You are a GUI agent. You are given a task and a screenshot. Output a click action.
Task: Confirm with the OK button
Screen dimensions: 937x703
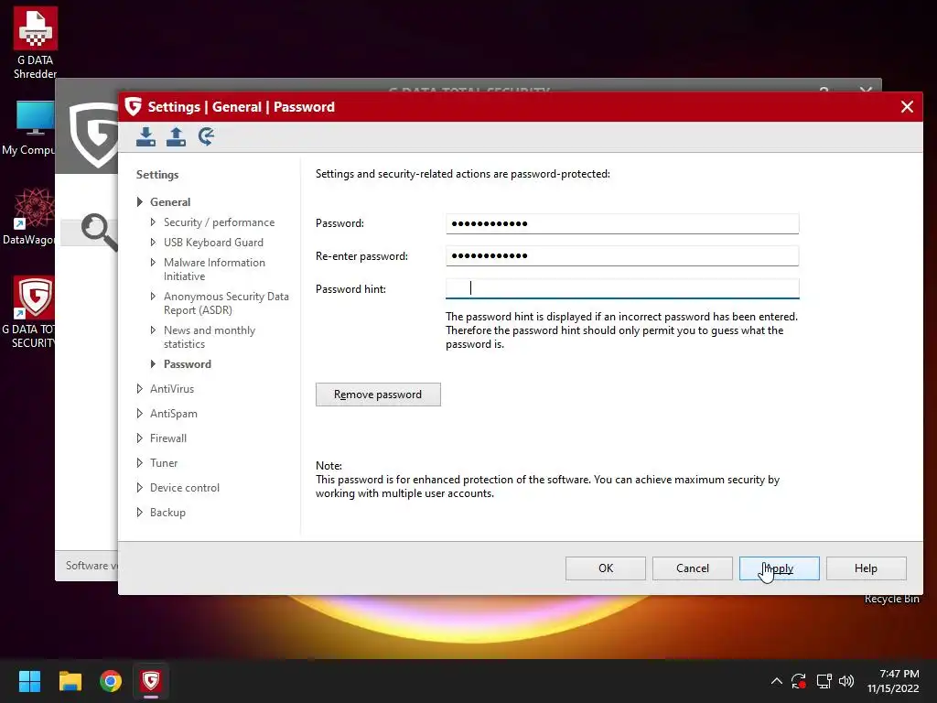[x=606, y=568]
